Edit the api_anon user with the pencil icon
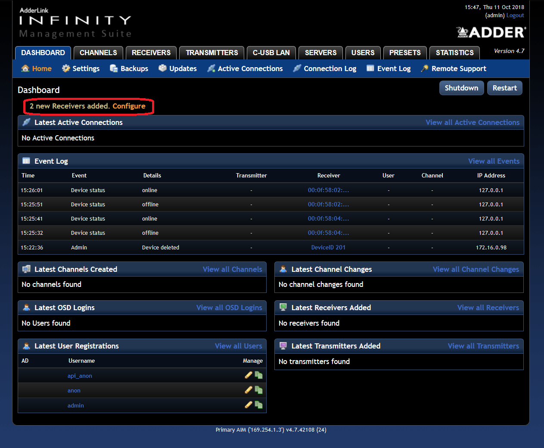544x448 pixels. (x=249, y=375)
